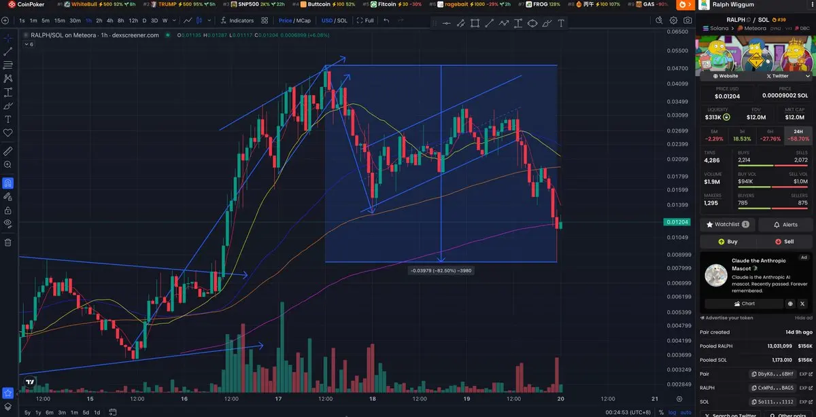Open Alerts for this pair
Screen dimensions: 816x417
[784, 224]
